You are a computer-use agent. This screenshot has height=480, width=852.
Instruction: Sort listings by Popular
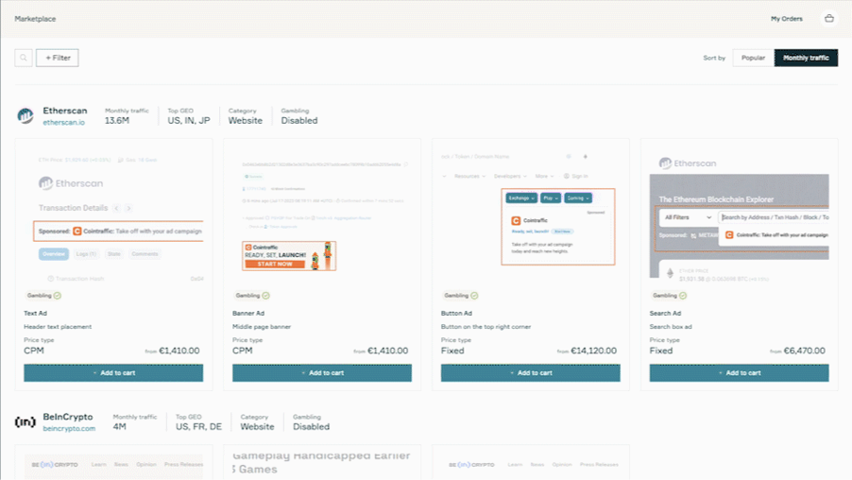(x=753, y=58)
